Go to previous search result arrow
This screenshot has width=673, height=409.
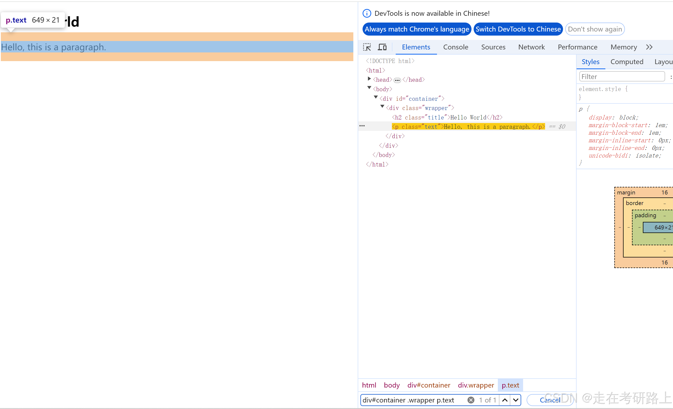point(505,400)
